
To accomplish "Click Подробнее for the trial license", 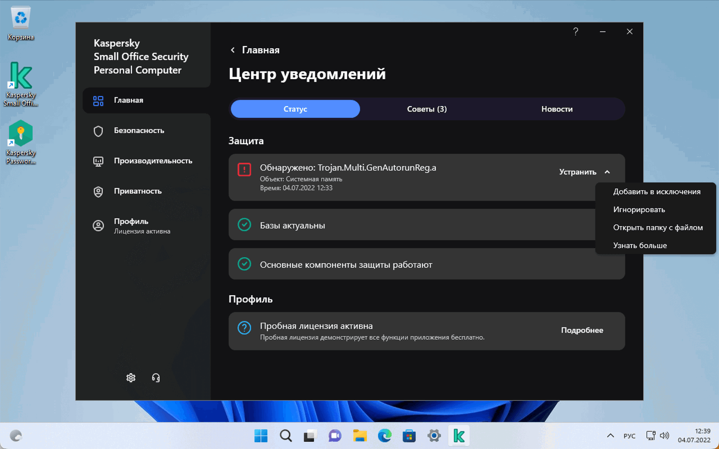I will 582,330.
